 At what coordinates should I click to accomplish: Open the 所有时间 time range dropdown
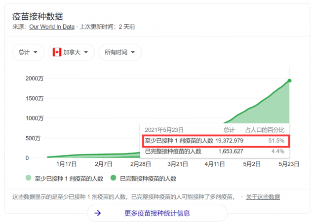point(120,52)
